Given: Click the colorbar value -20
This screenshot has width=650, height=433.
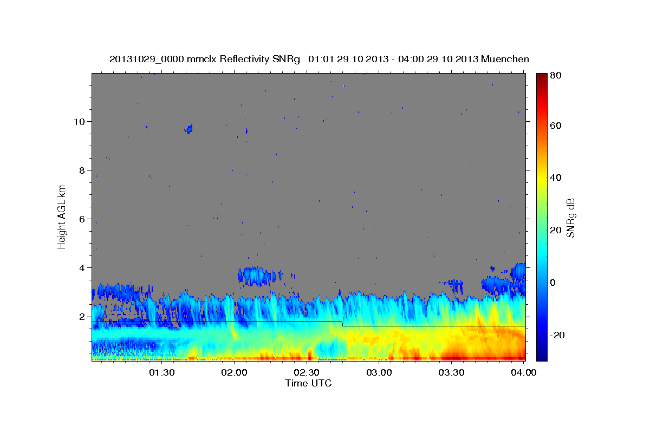Looking at the screenshot, I should click(x=556, y=335).
